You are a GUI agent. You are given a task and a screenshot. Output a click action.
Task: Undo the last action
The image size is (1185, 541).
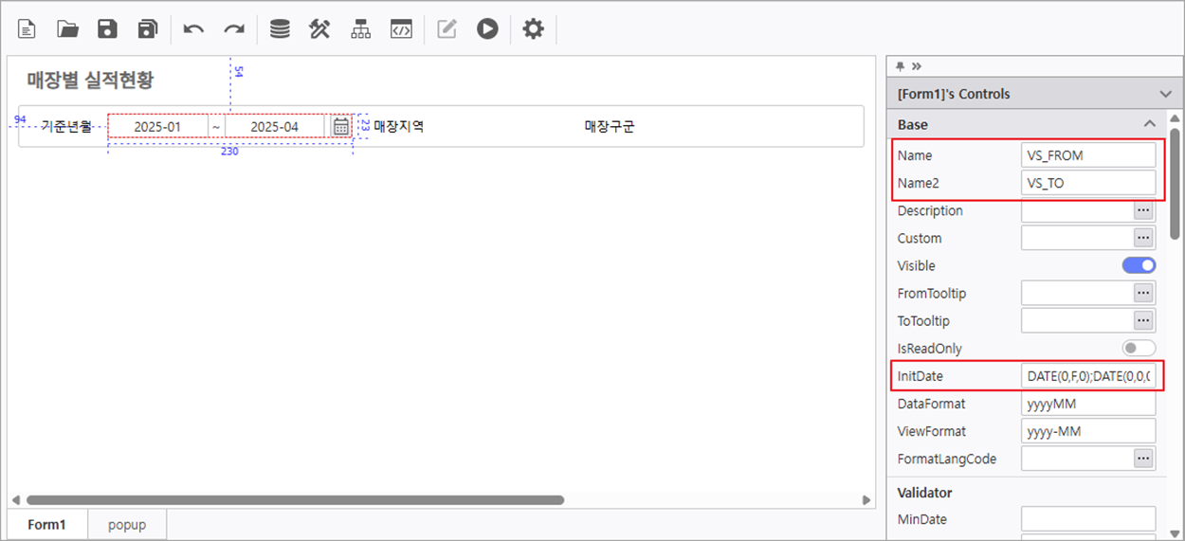click(x=193, y=29)
